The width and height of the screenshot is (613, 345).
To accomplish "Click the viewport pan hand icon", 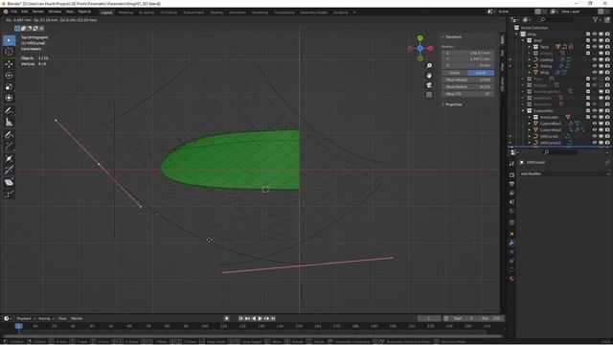I will coord(429,75).
